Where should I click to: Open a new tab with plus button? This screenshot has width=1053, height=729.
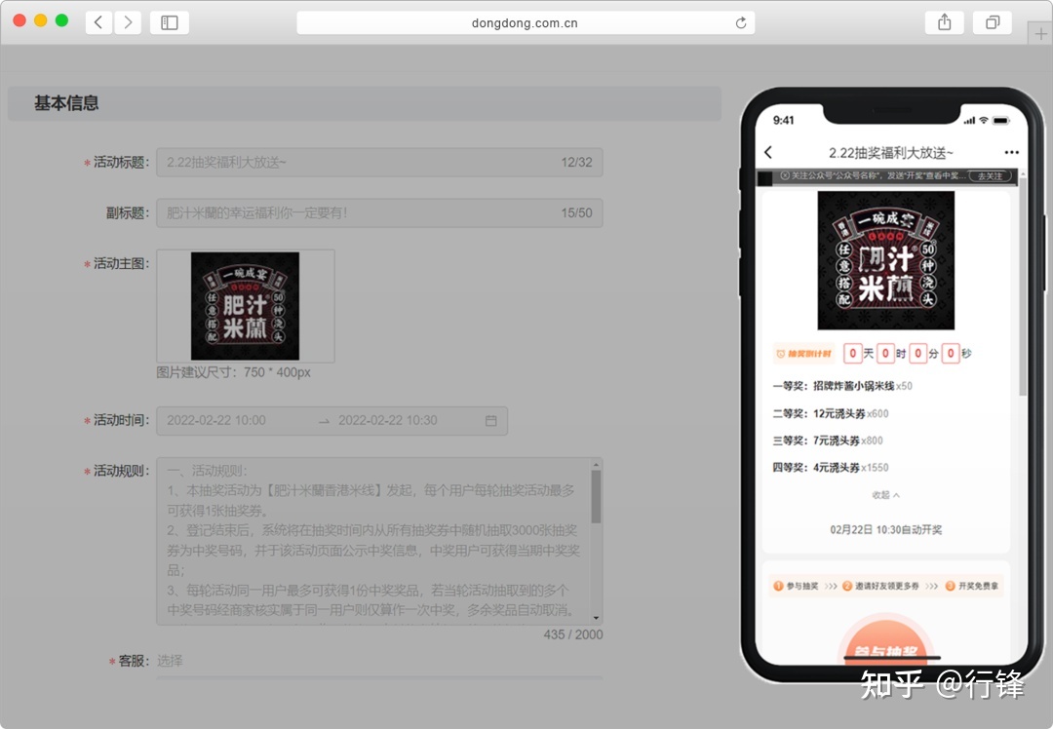click(x=1039, y=32)
